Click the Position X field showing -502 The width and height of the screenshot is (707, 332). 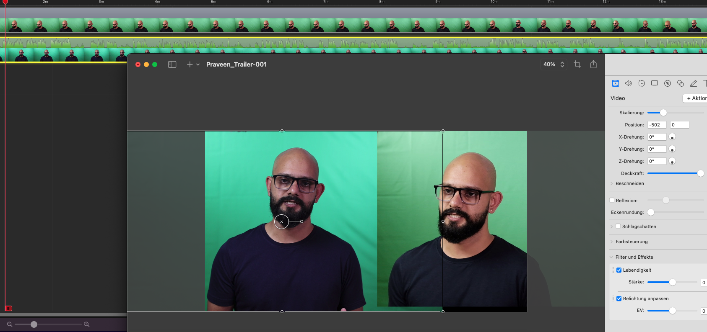pos(657,125)
